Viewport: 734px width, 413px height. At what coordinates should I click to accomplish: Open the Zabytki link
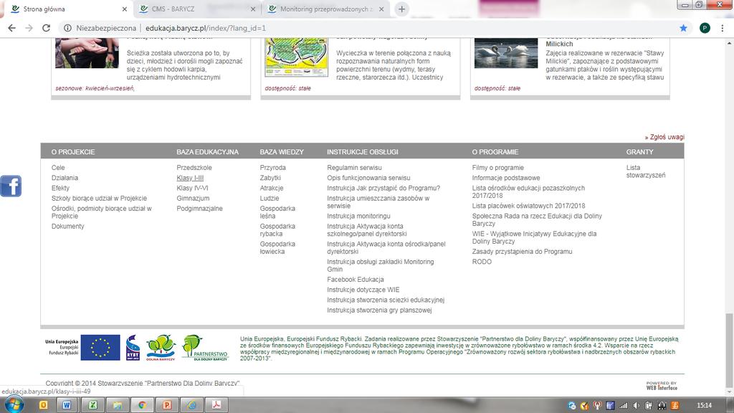tap(270, 178)
